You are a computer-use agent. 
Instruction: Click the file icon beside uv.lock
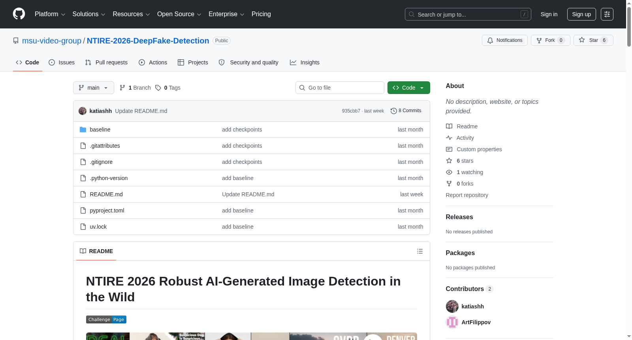pyautogui.click(x=83, y=227)
